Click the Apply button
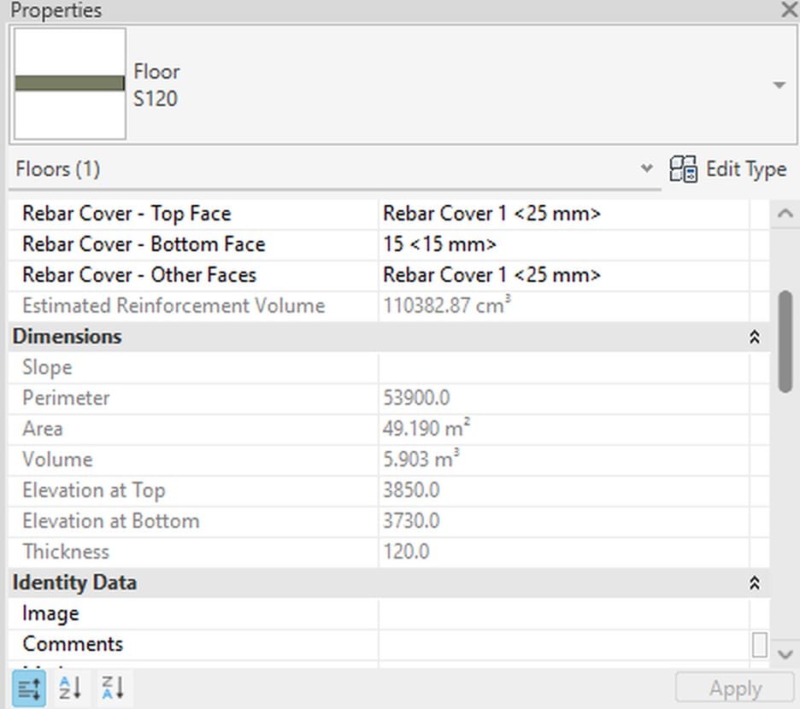800x709 pixels. [735, 688]
